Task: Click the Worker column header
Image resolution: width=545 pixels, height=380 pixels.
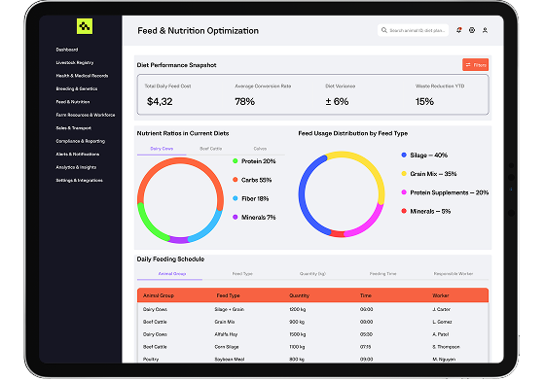Action: [441, 295]
